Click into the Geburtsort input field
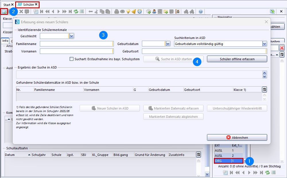287x178 pixels. [x=204, y=51]
